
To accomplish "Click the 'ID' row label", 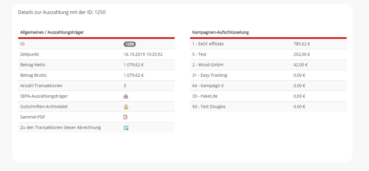I will point(23,44).
